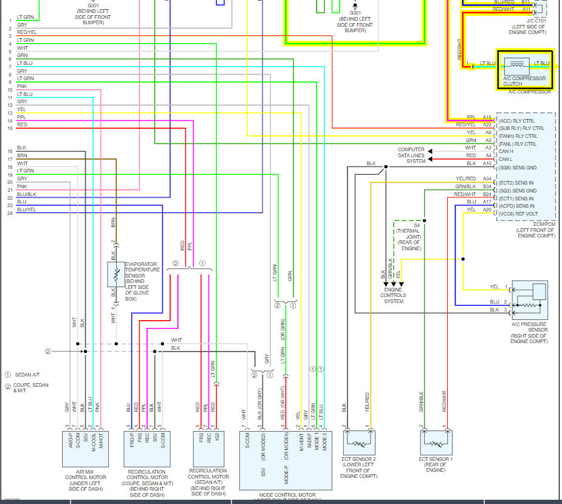Click pin number 'B24' at ECM/PCM
The image size is (562, 504).
[x=487, y=194]
